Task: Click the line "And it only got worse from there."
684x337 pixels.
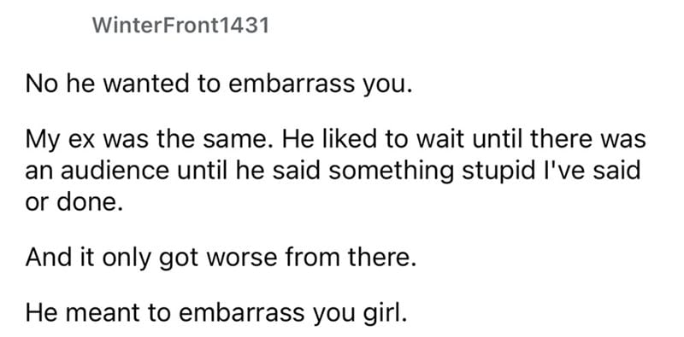Action: (221, 259)
